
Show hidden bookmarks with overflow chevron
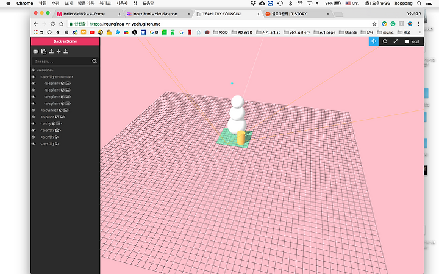419,32
